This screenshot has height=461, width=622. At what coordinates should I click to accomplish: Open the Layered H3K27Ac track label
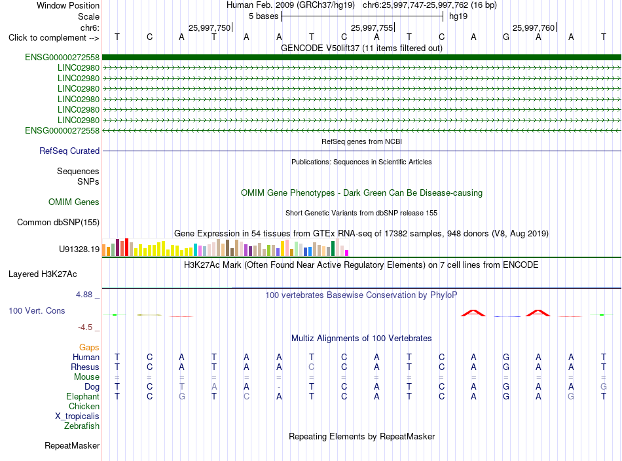point(43,274)
